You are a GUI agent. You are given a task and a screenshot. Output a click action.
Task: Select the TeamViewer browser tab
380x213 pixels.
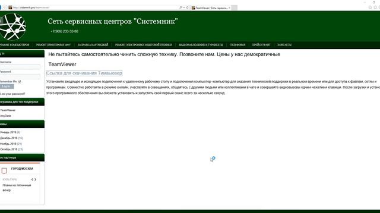point(211,8)
